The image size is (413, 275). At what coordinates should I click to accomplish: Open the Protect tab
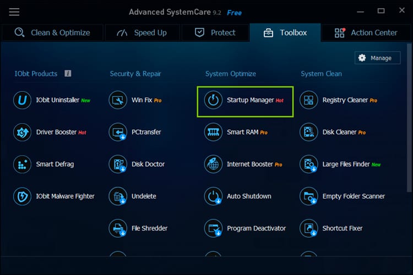[x=215, y=32]
